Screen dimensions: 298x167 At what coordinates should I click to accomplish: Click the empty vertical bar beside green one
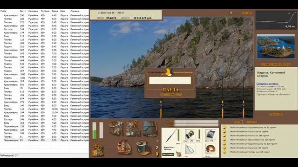pos(102,130)
